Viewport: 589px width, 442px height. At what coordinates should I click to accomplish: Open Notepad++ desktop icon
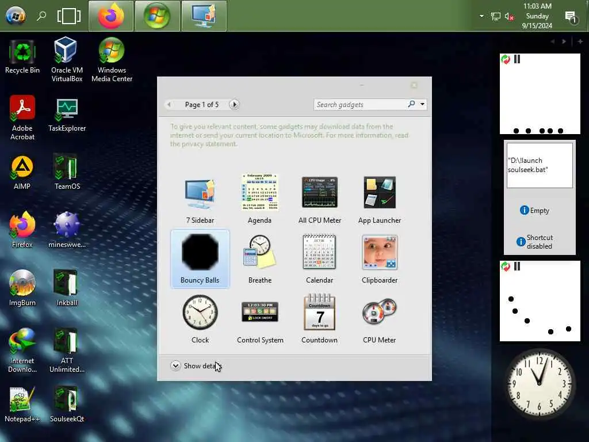22,405
